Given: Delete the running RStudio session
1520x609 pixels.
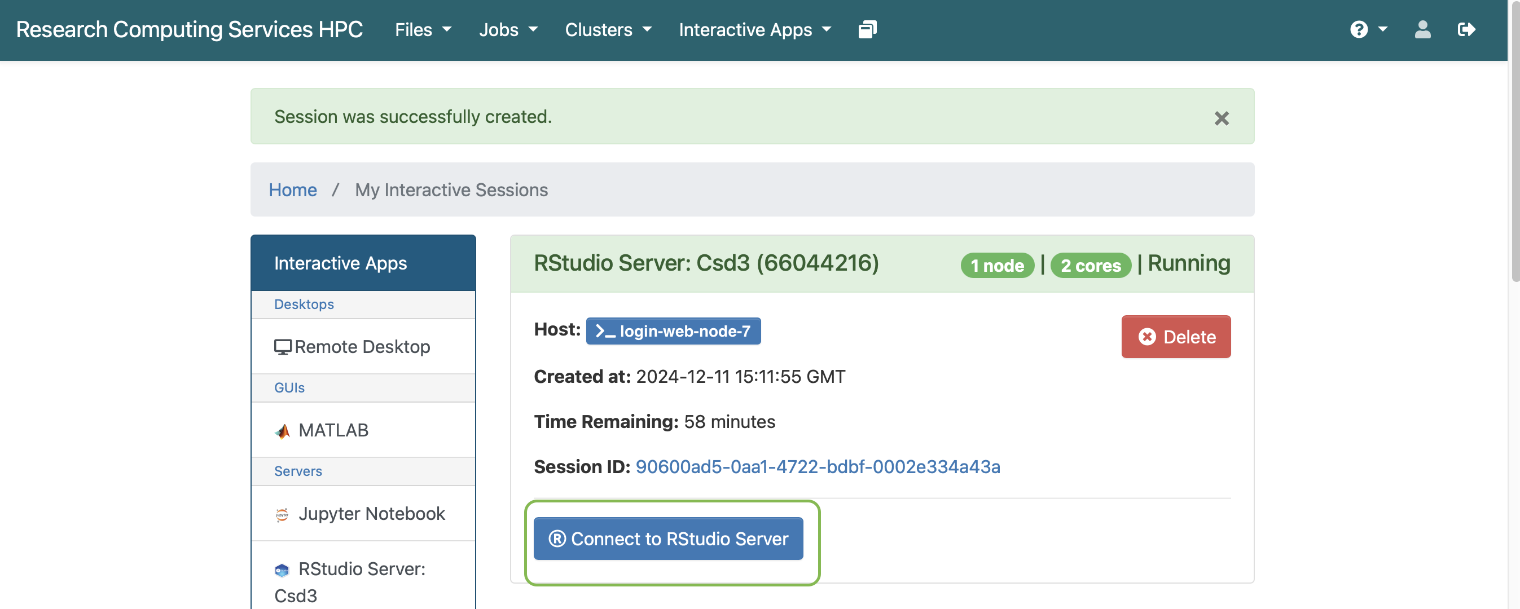Looking at the screenshot, I should point(1177,336).
